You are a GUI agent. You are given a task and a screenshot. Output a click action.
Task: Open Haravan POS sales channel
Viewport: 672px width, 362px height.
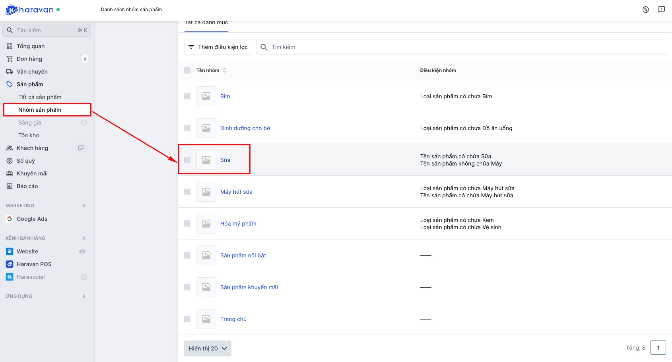tap(34, 264)
